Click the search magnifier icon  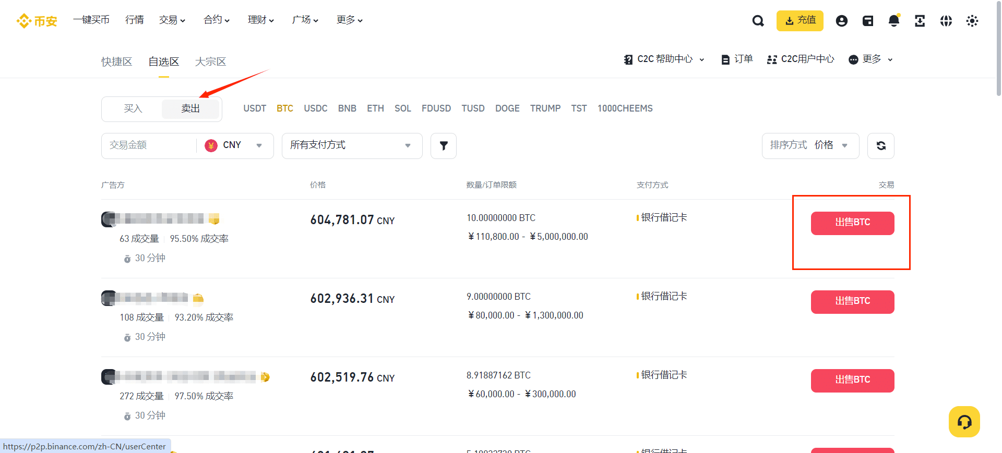(x=758, y=21)
